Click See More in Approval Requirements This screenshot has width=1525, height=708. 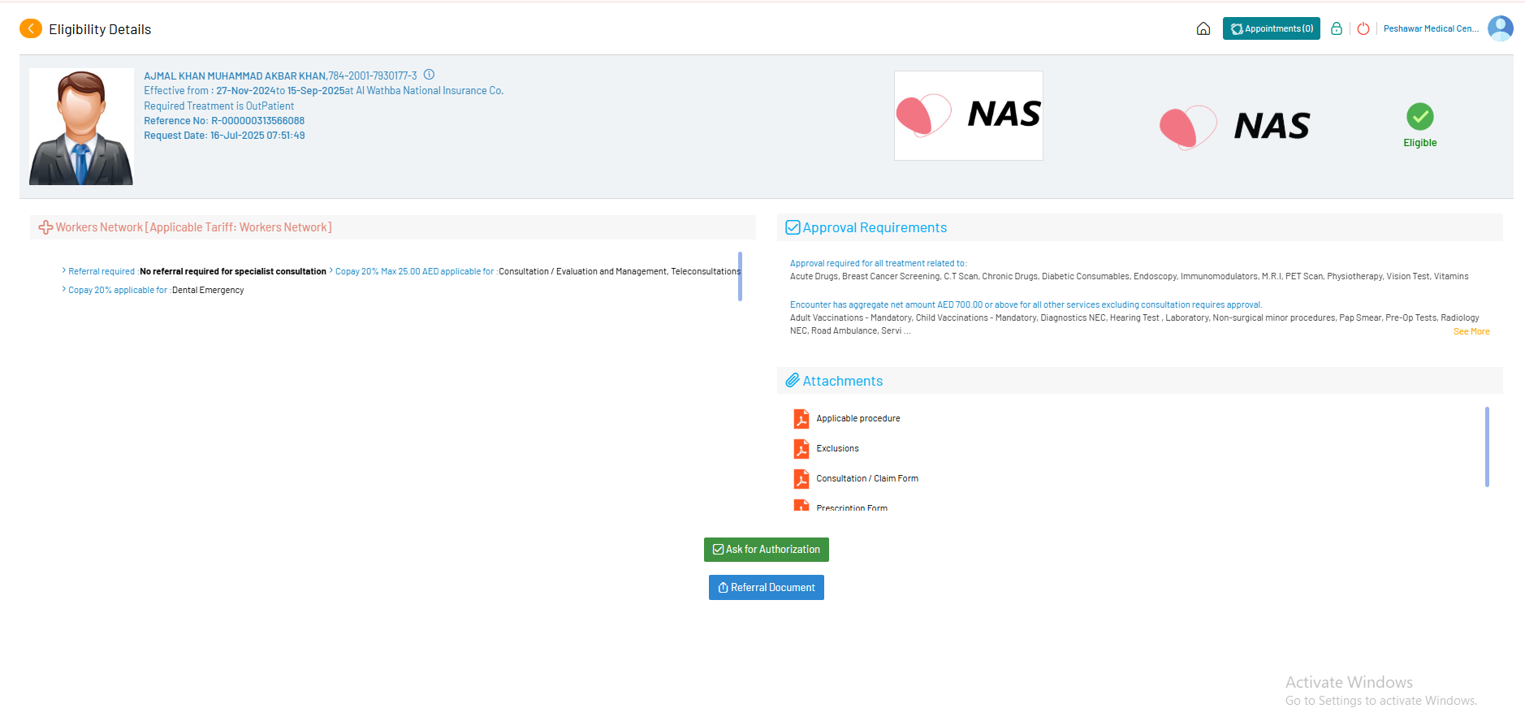click(x=1471, y=331)
